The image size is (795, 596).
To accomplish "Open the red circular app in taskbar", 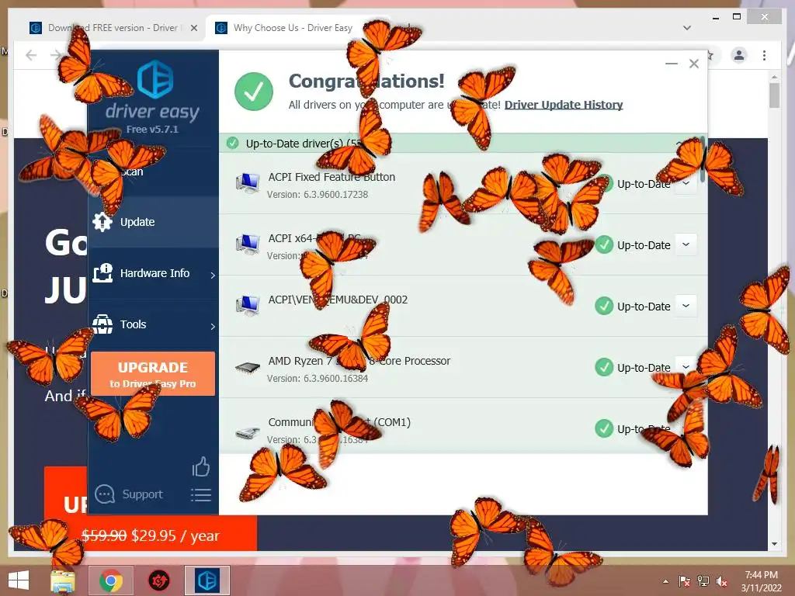I will (158, 580).
